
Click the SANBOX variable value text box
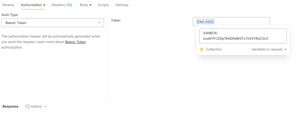coord(243,36)
